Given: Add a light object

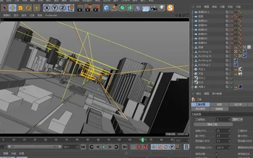Looking at the screenshot, I should tap(162, 8).
